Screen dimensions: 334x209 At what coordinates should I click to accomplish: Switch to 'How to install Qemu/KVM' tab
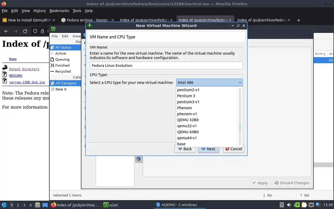tap(29, 20)
